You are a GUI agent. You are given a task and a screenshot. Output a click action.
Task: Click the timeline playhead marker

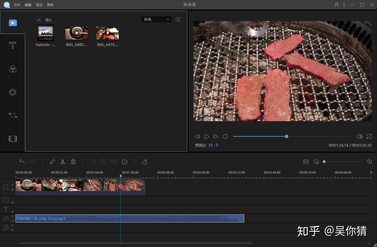[121, 176]
